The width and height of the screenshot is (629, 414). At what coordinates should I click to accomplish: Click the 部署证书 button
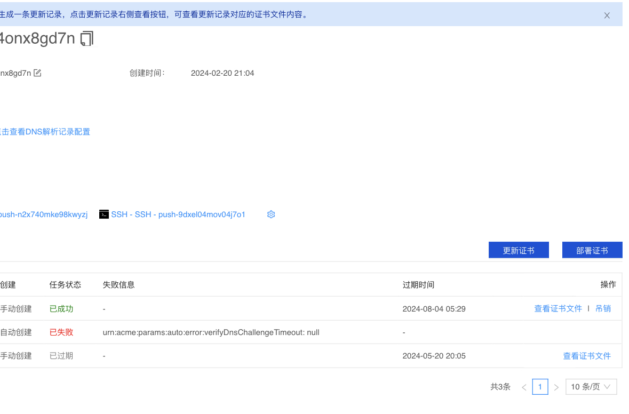click(592, 250)
